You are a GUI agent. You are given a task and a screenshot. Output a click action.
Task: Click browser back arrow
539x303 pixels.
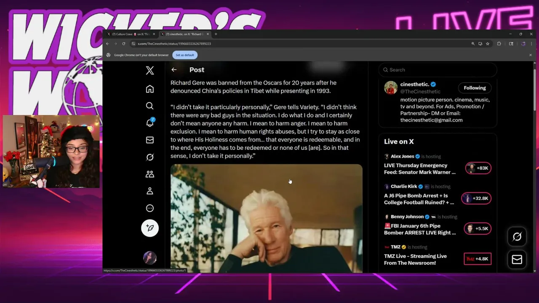(x=107, y=44)
